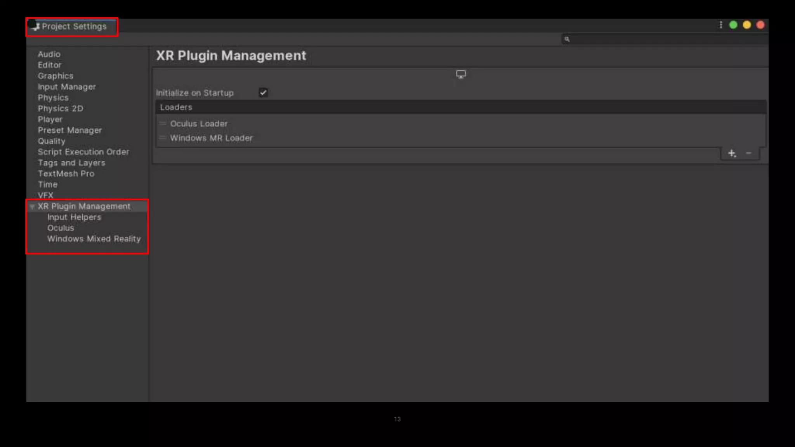Screen dimensions: 795x447
Task: Open the Oculus settings subsection
Action: pyautogui.click(x=61, y=228)
